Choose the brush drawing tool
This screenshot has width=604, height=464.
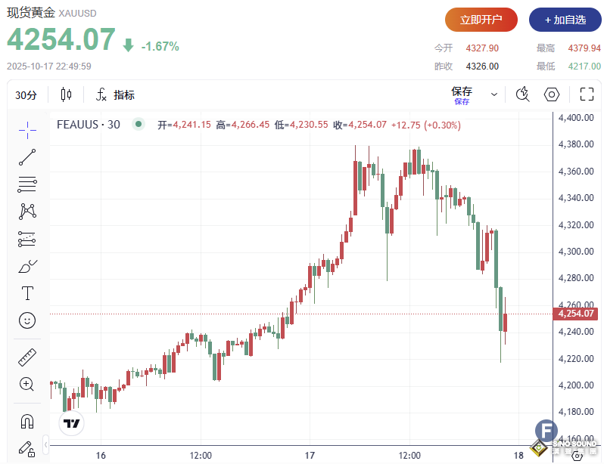[x=27, y=266]
